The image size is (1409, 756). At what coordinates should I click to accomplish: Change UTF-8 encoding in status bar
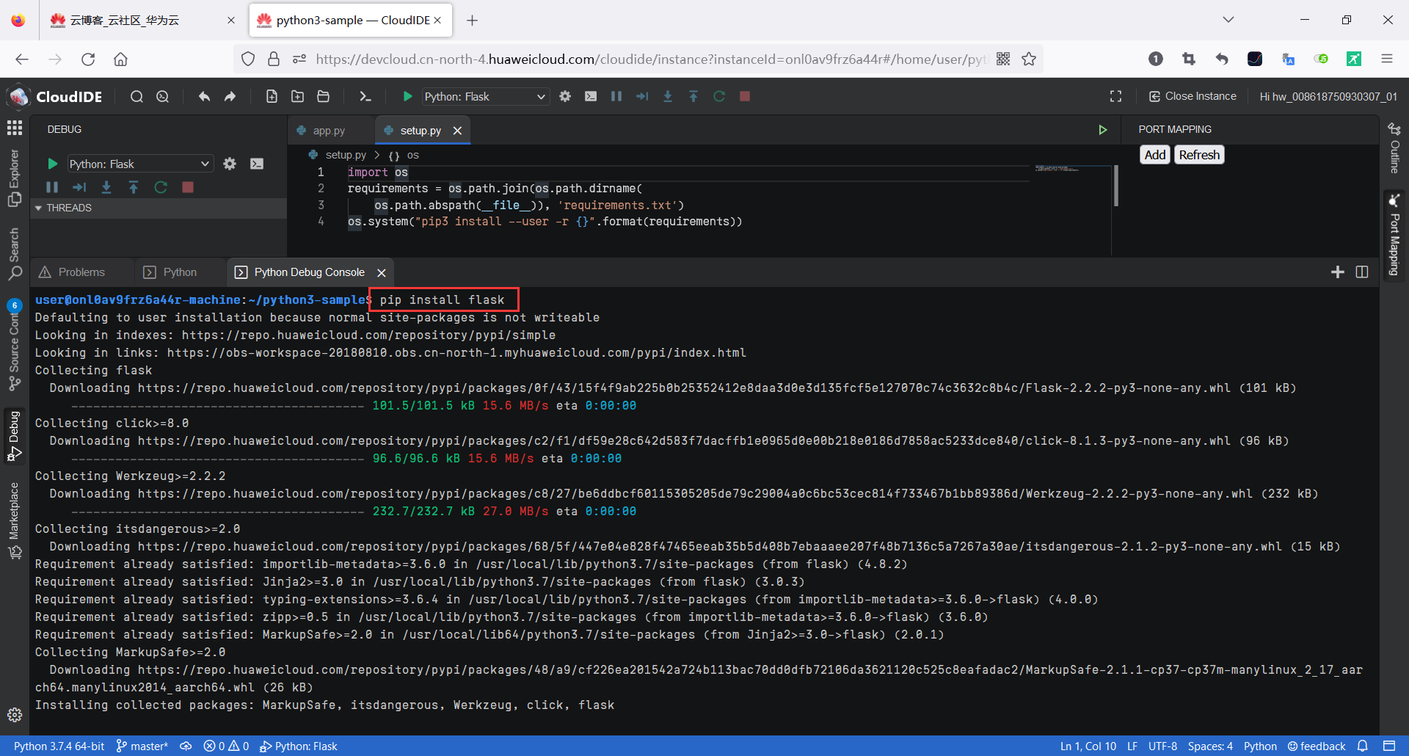tap(1162, 746)
